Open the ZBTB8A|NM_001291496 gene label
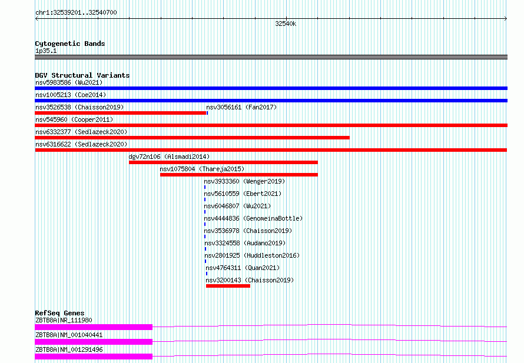This screenshot has height=363, width=524. click(69, 349)
